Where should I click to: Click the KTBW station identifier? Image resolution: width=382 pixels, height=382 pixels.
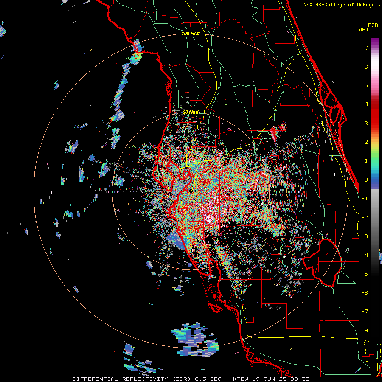[x=241, y=379]
